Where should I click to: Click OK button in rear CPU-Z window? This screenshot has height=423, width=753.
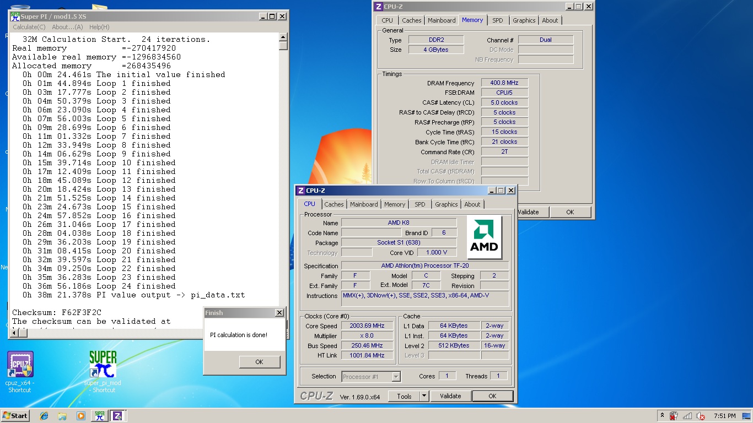pos(571,212)
